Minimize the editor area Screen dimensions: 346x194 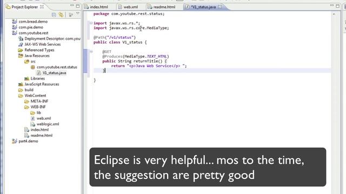tap(332, 5)
